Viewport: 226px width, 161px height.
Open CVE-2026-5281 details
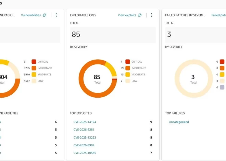click(84, 129)
